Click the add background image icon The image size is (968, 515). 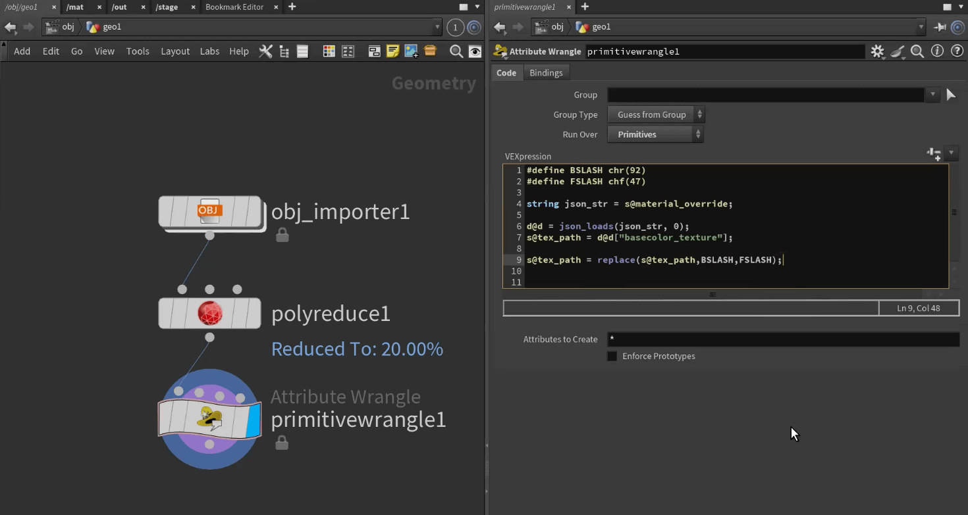point(412,51)
